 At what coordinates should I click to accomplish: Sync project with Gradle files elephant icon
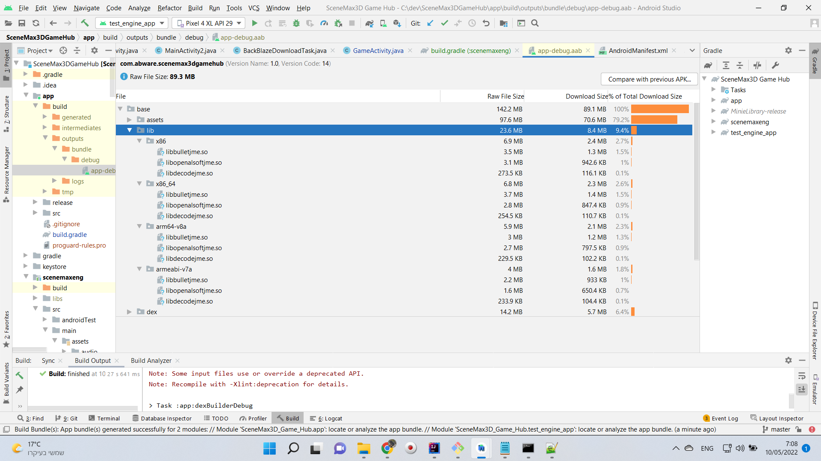[x=369, y=23]
